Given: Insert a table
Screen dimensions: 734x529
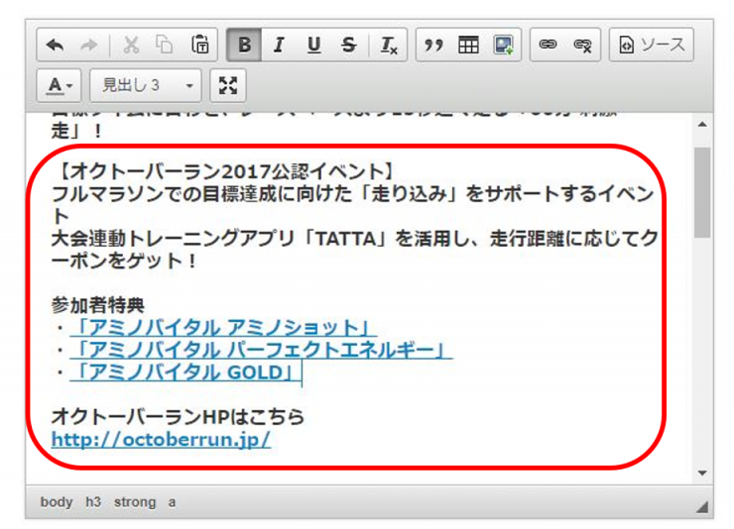Looking at the screenshot, I should coord(468,46).
